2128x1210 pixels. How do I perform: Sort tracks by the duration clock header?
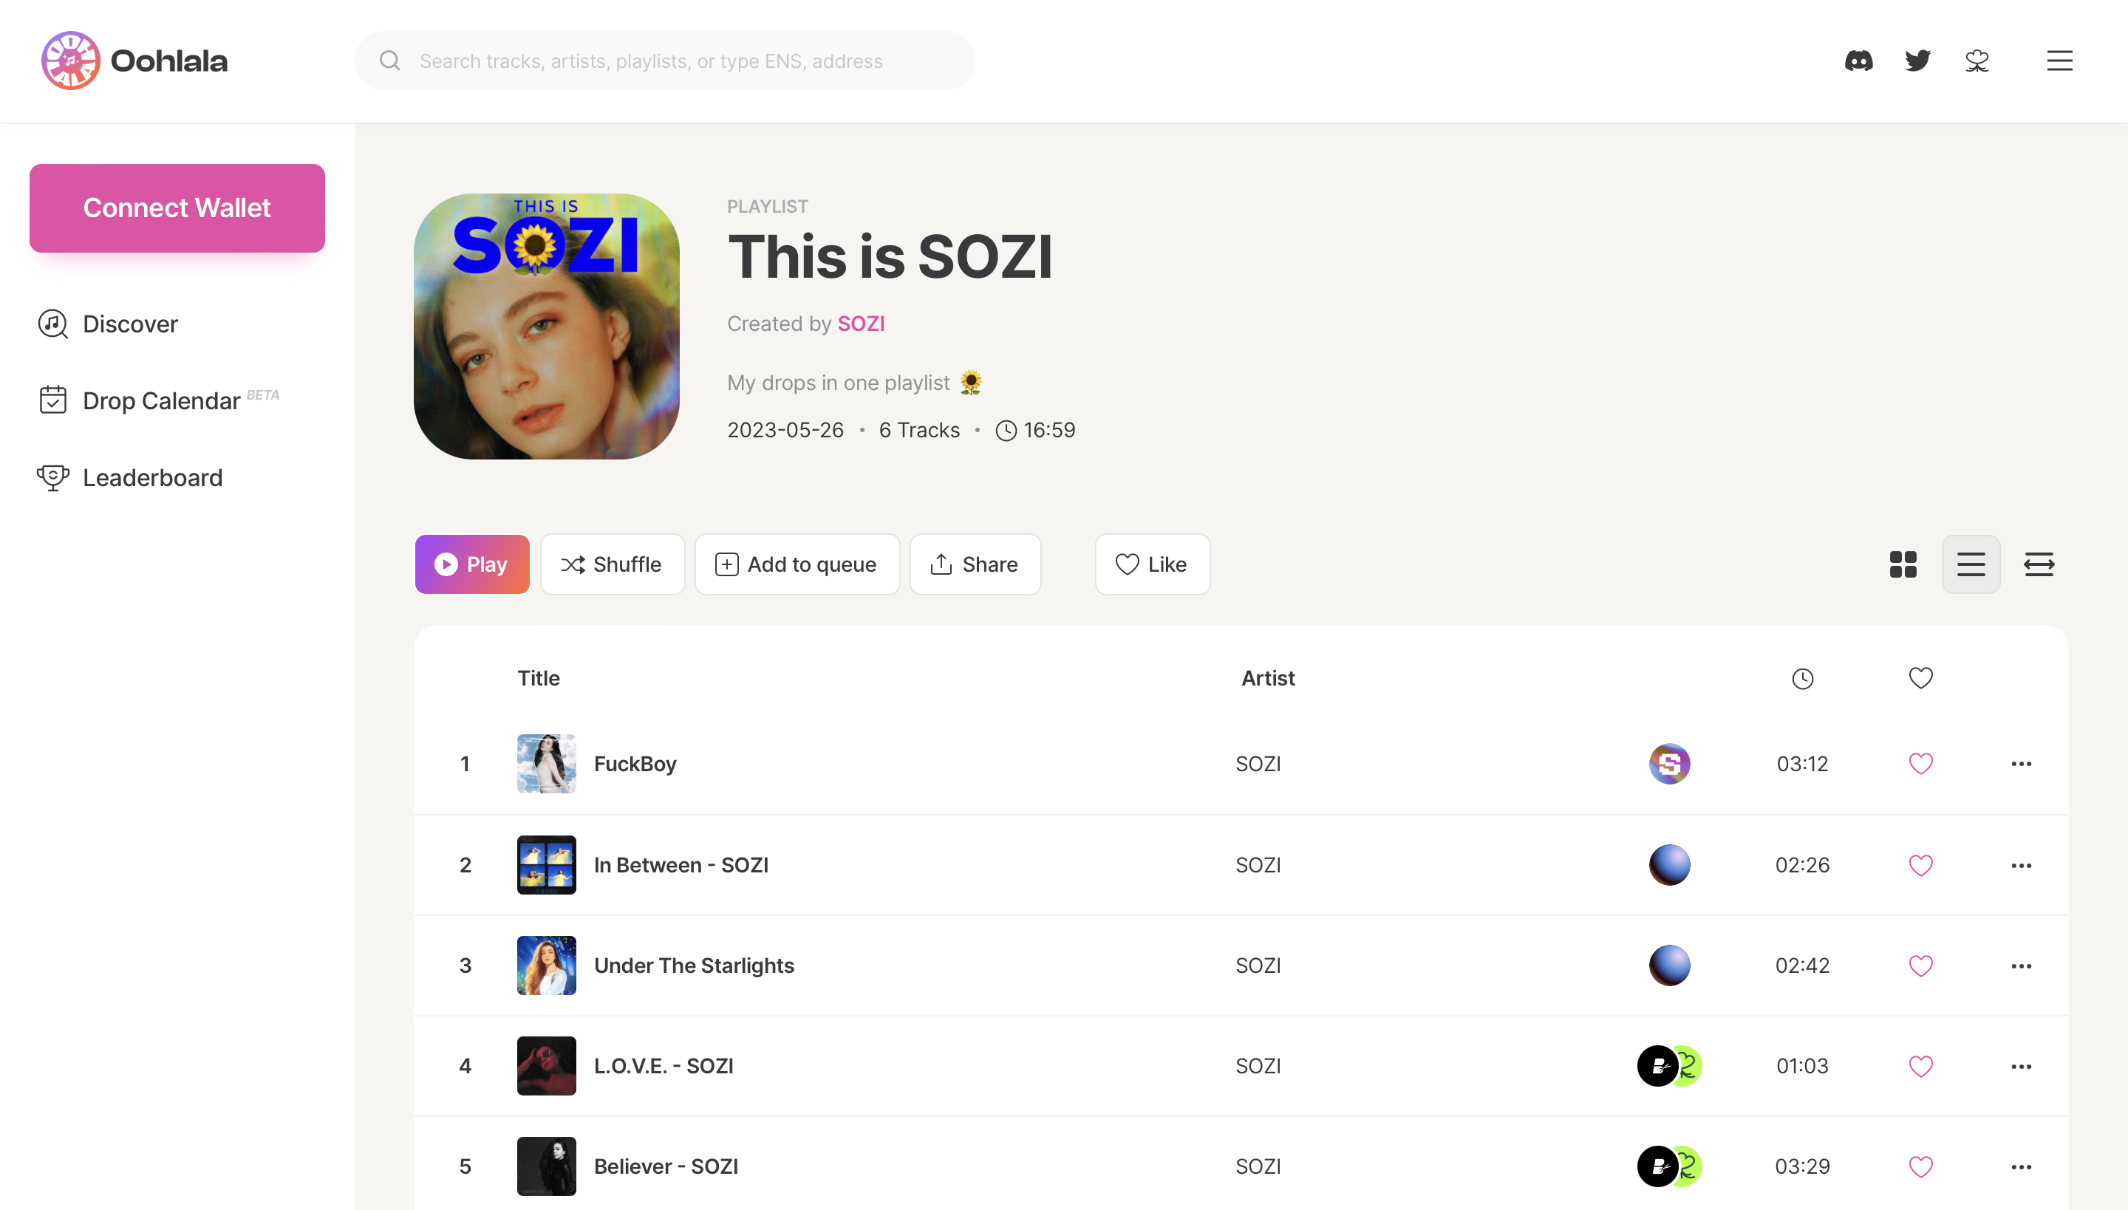[x=1802, y=677]
